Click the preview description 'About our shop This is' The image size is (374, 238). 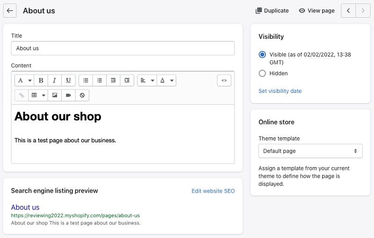pos(76,223)
